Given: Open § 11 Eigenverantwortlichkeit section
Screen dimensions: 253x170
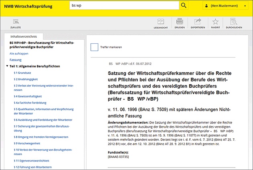Looking at the screenshot, I should click(x=32, y=160).
